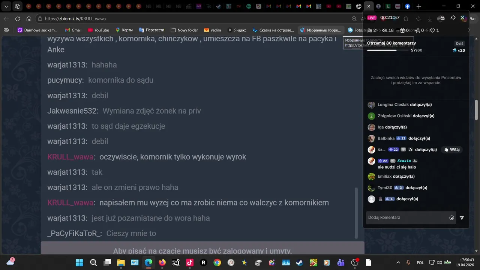Expand stats row with right chevron
This screenshot has height=270, width=480.
tap(468, 30)
